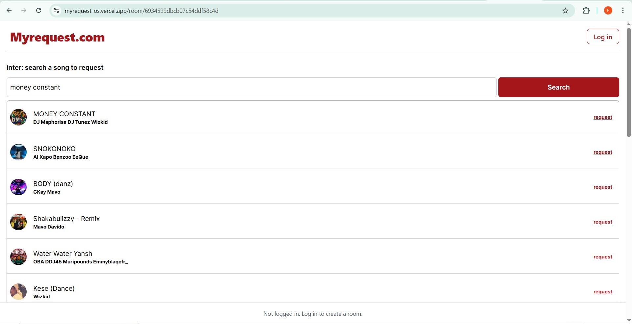Open the Chrome profile avatar
Image resolution: width=632 pixels, height=324 pixels.
608,11
